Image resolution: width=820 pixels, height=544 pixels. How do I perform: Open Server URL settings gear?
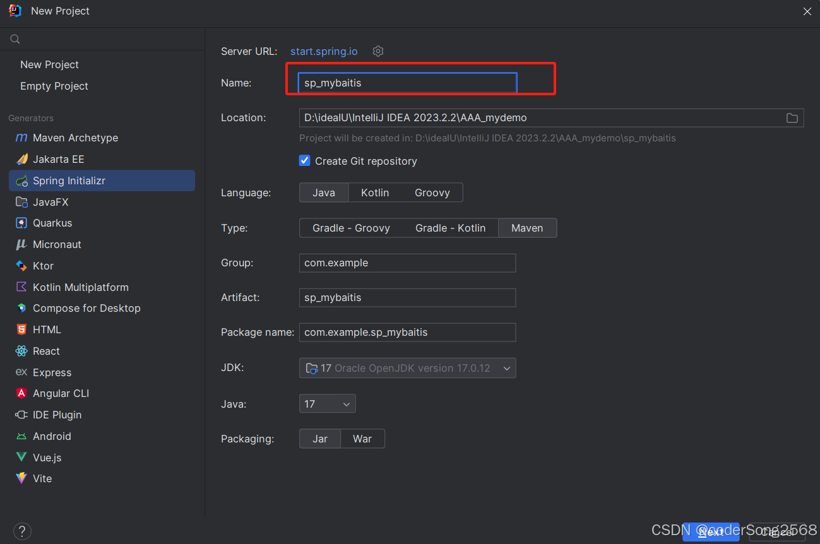point(378,51)
